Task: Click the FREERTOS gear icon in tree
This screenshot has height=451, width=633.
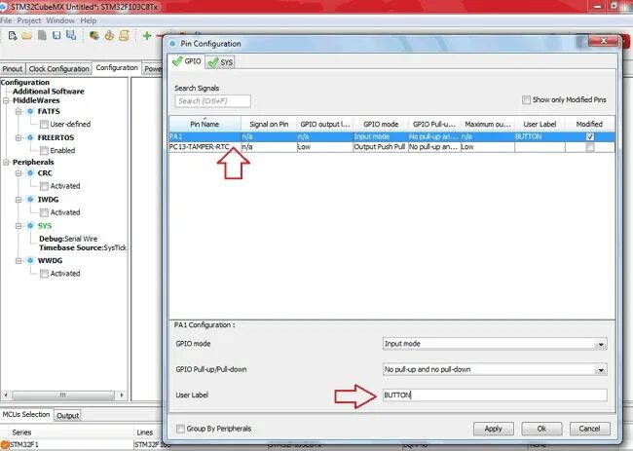Action: pos(30,137)
